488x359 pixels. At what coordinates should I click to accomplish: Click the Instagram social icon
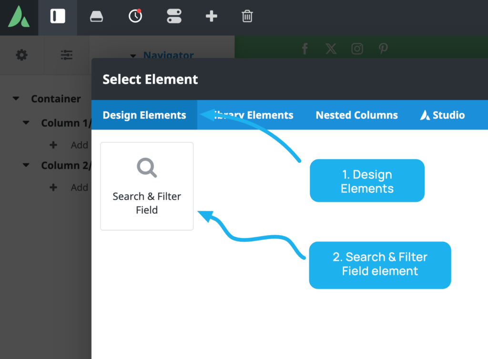357,49
